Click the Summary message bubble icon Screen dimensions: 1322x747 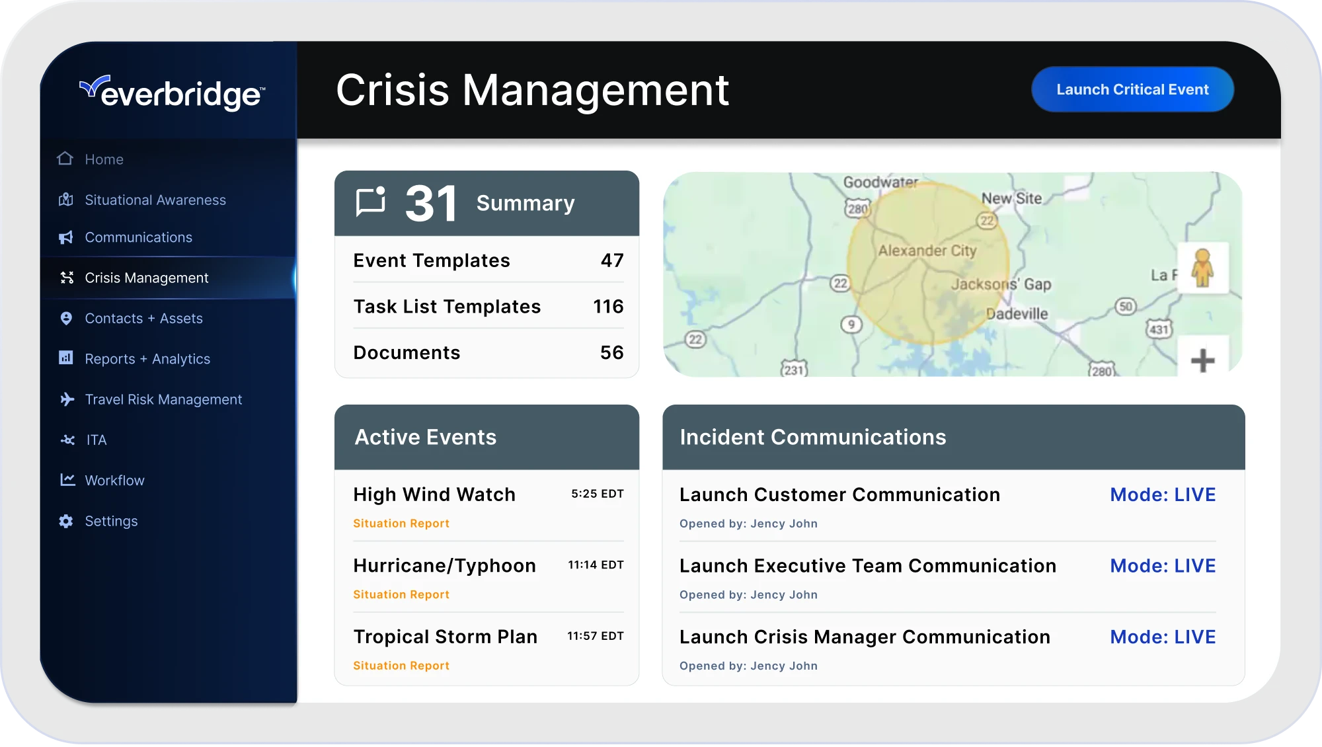coord(371,202)
